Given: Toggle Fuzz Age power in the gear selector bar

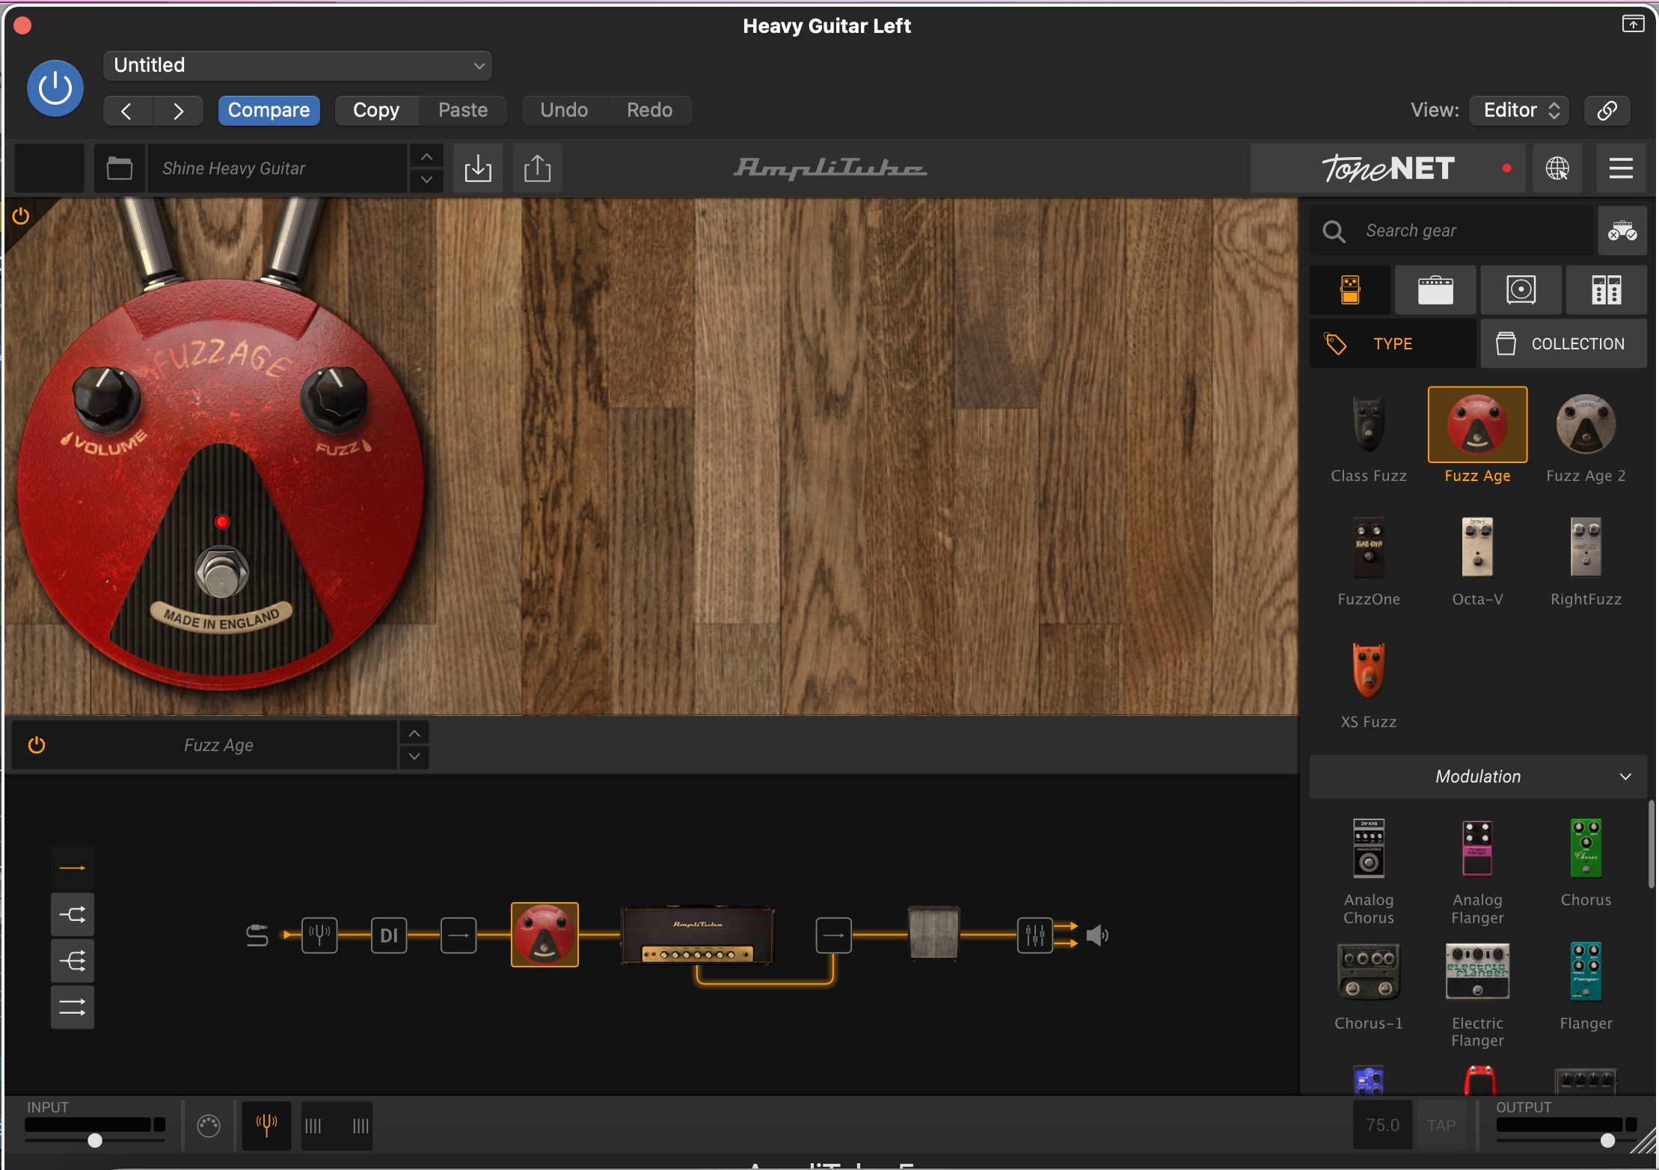Looking at the screenshot, I should (x=37, y=745).
